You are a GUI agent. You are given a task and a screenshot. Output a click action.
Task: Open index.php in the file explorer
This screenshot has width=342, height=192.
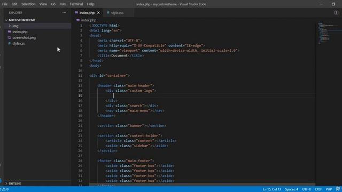click(20, 32)
